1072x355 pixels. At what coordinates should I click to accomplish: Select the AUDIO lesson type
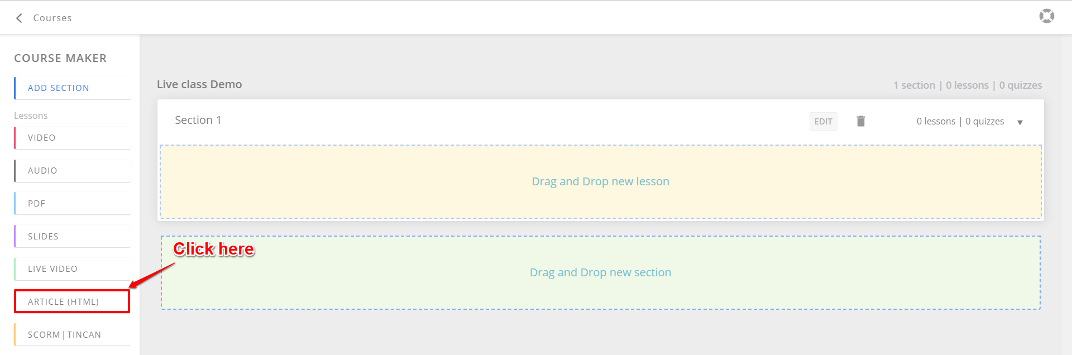[73, 171]
